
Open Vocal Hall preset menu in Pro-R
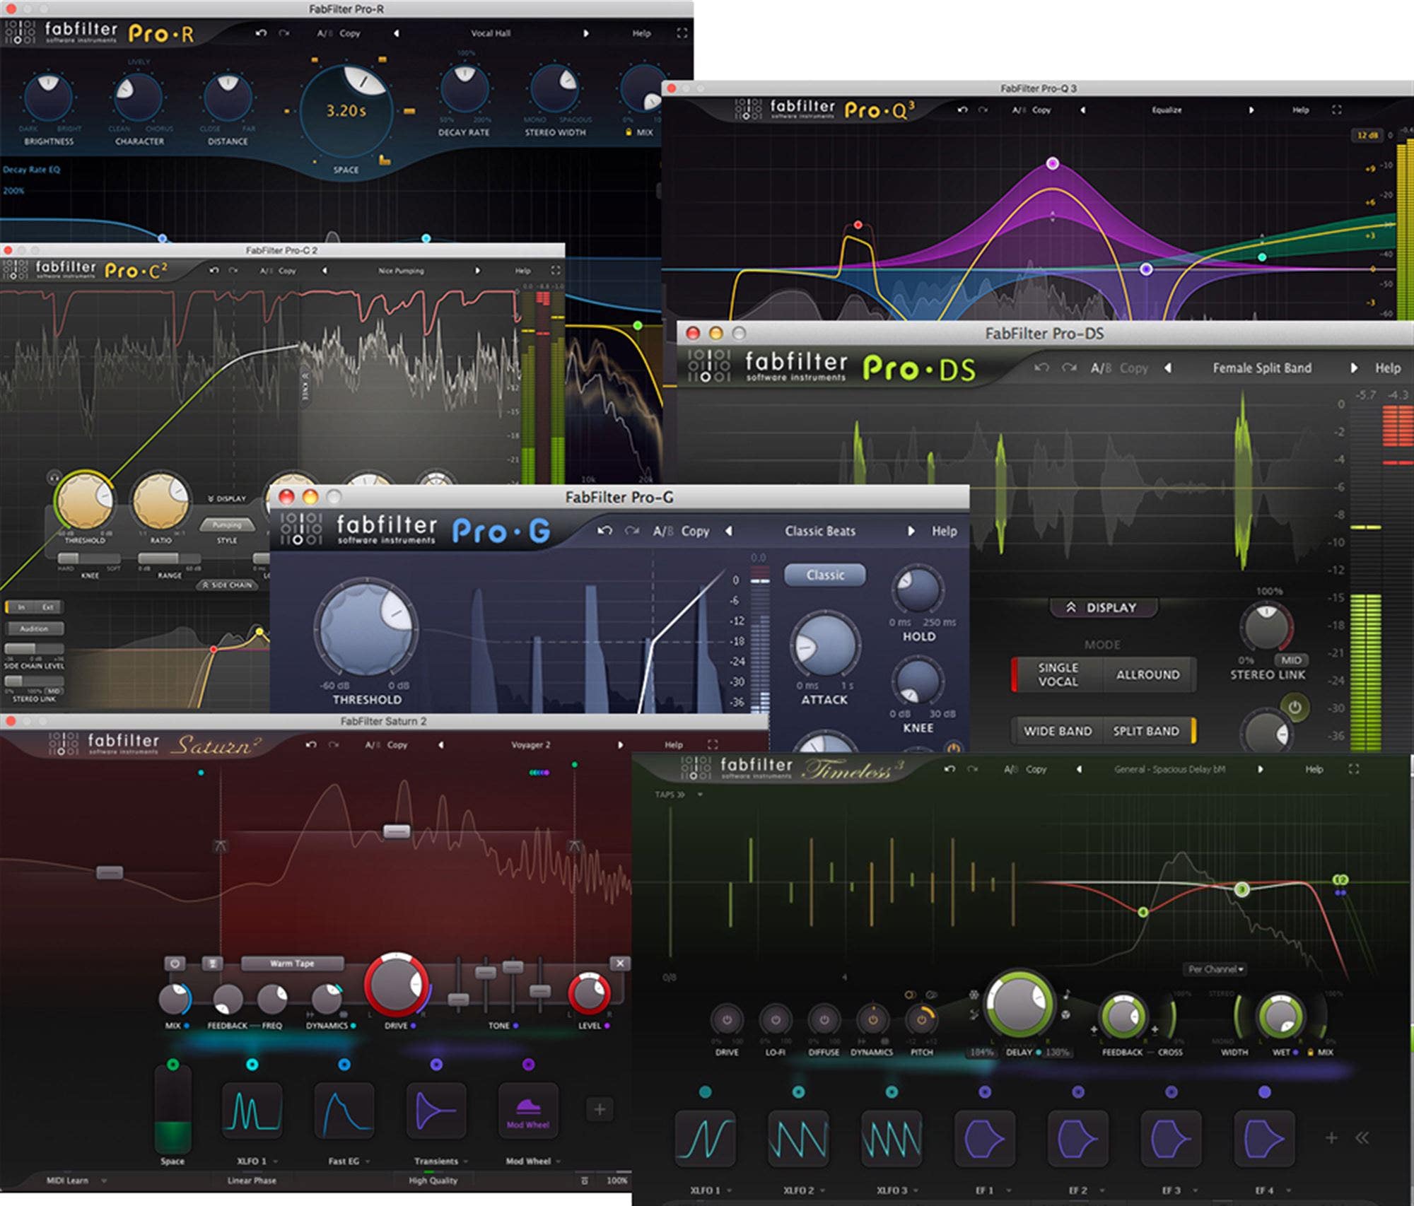491,33
